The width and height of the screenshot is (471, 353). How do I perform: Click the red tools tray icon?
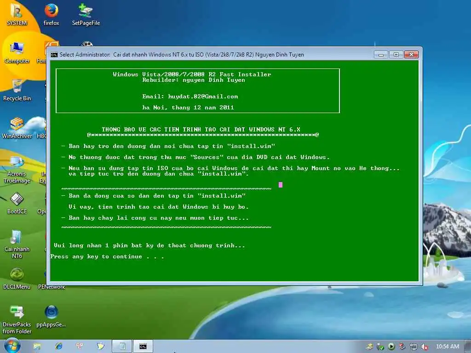pos(402,347)
